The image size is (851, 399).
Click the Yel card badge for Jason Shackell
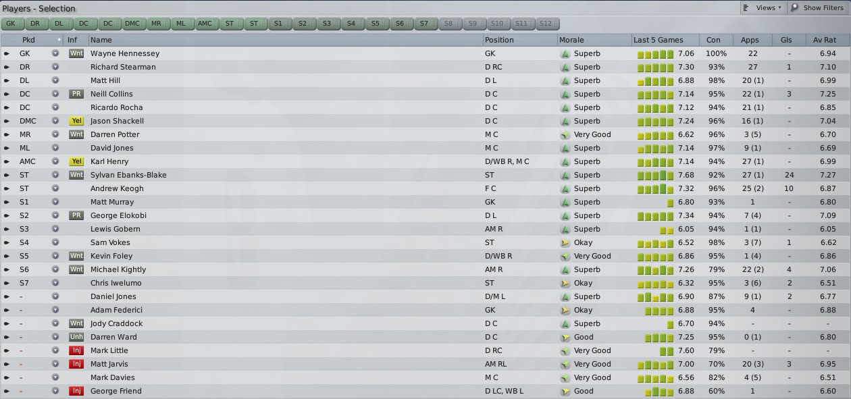[x=76, y=121]
